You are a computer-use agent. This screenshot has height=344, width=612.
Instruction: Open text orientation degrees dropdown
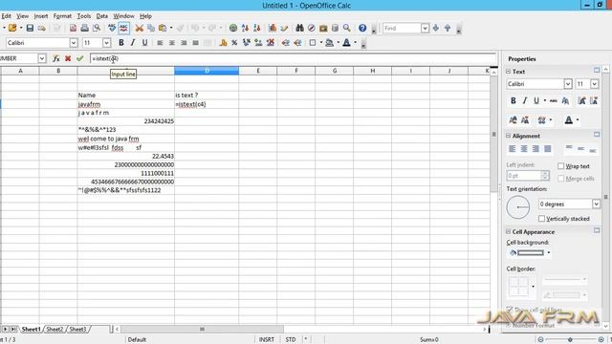(x=596, y=204)
